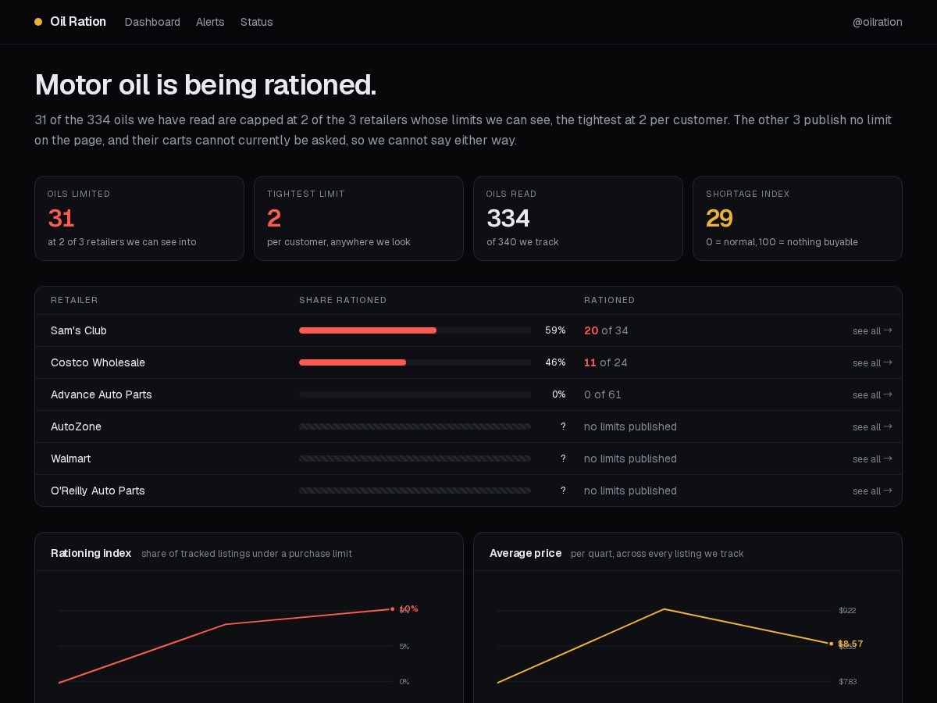Open the Alerts menu item
The image size is (937, 703).
tap(210, 22)
